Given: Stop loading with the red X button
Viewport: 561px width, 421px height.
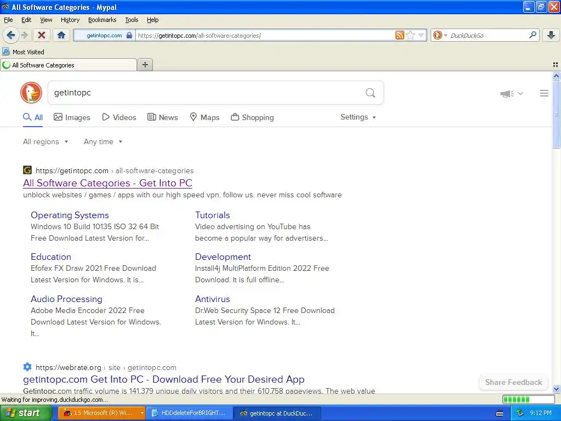Looking at the screenshot, I should [x=42, y=35].
